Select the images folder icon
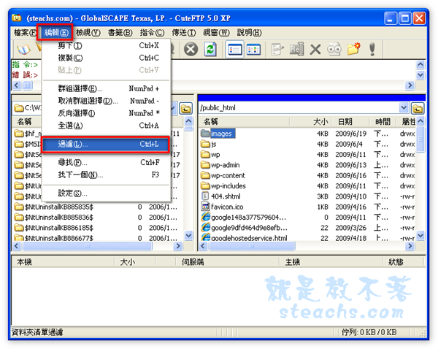Image resolution: width=438 pixels, height=349 pixels. click(205, 134)
